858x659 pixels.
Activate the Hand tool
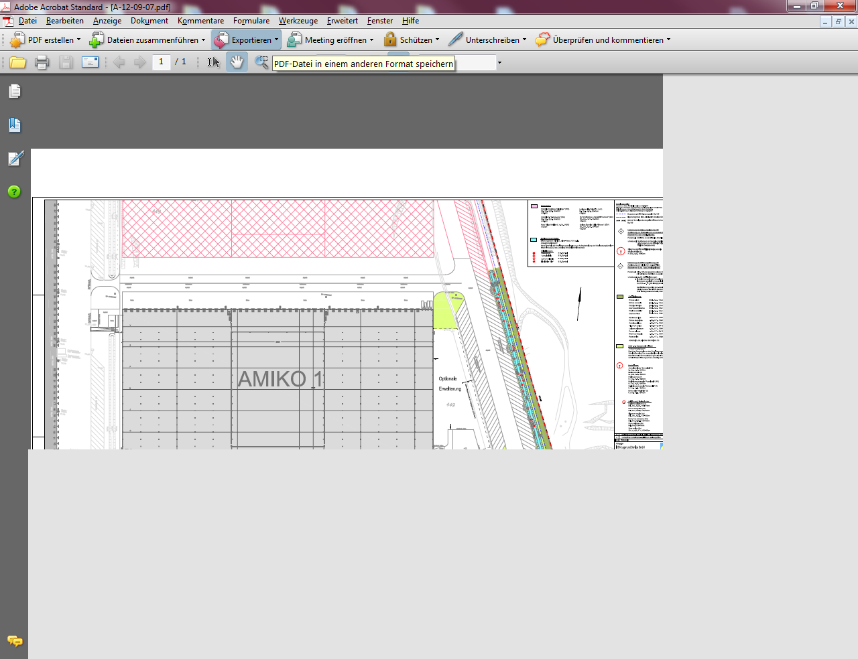click(237, 62)
